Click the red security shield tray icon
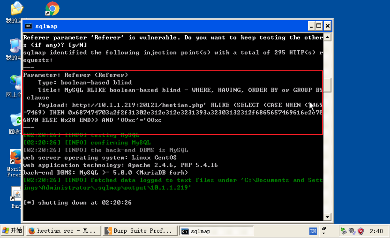This screenshot has height=238, width=390. (361, 231)
